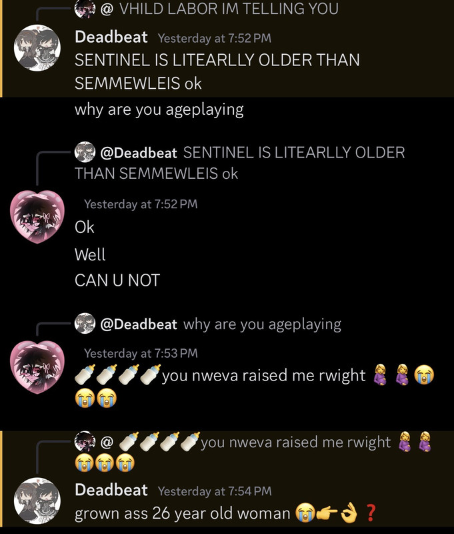Click the first baby bottle emoji at 7:53 PM
Image resolution: width=454 pixels, height=534 pixels.
point(85,374)
